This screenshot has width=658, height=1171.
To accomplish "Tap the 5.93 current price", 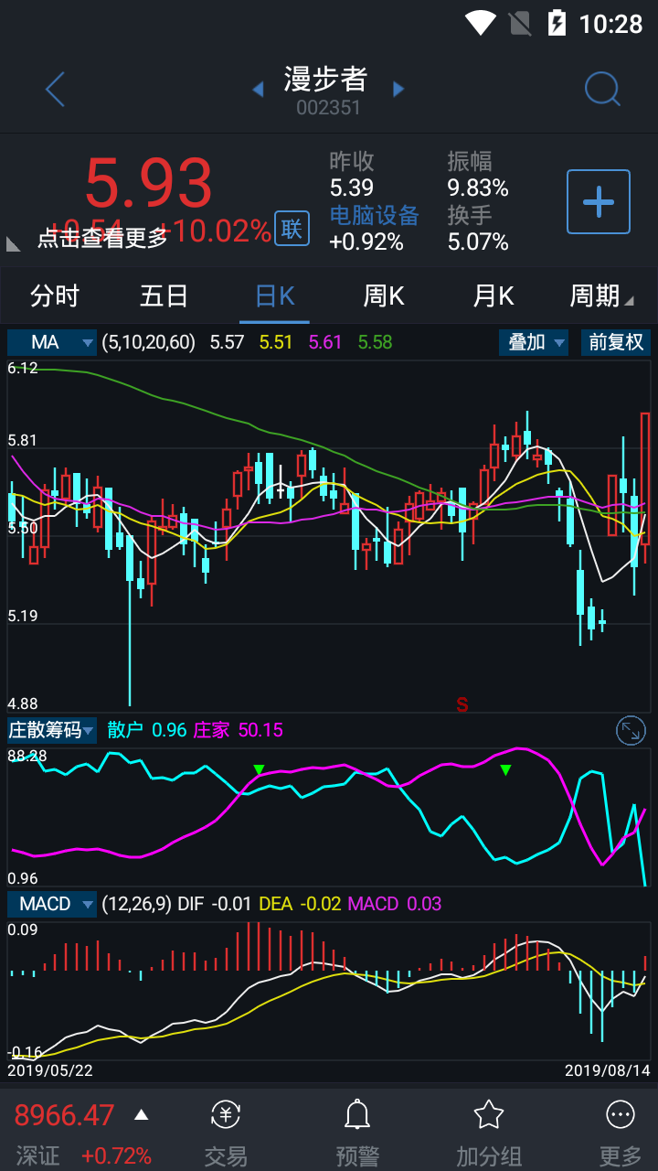I will [149, 183].
